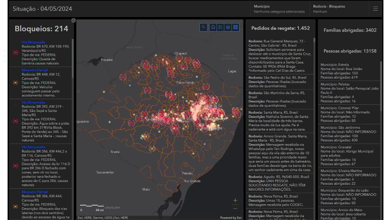The image size is (391, 220).
Task: Select Nova Palma 15 pessoas request
Action: (279, 200)
